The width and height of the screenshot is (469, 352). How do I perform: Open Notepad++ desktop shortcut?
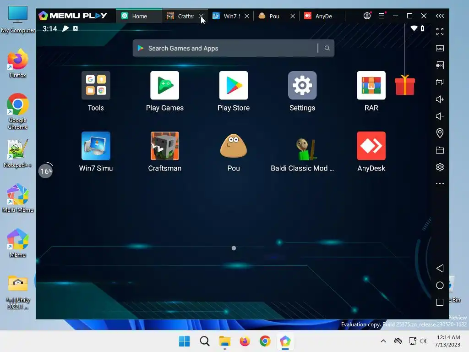pos(18,153)
